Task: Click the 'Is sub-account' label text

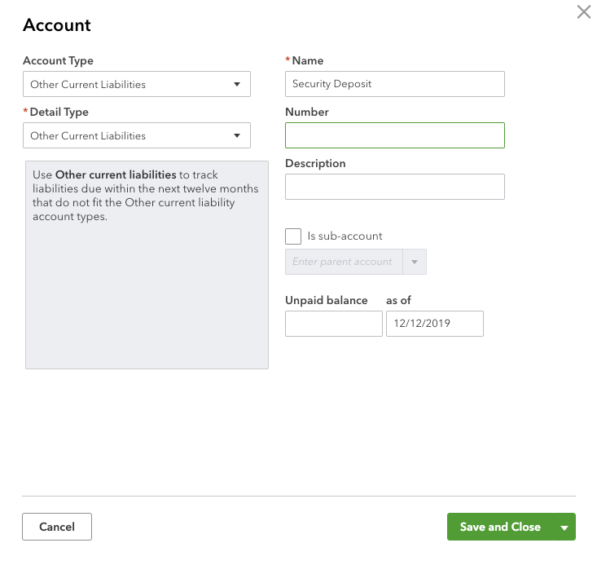Action: [x=345, y=236]
